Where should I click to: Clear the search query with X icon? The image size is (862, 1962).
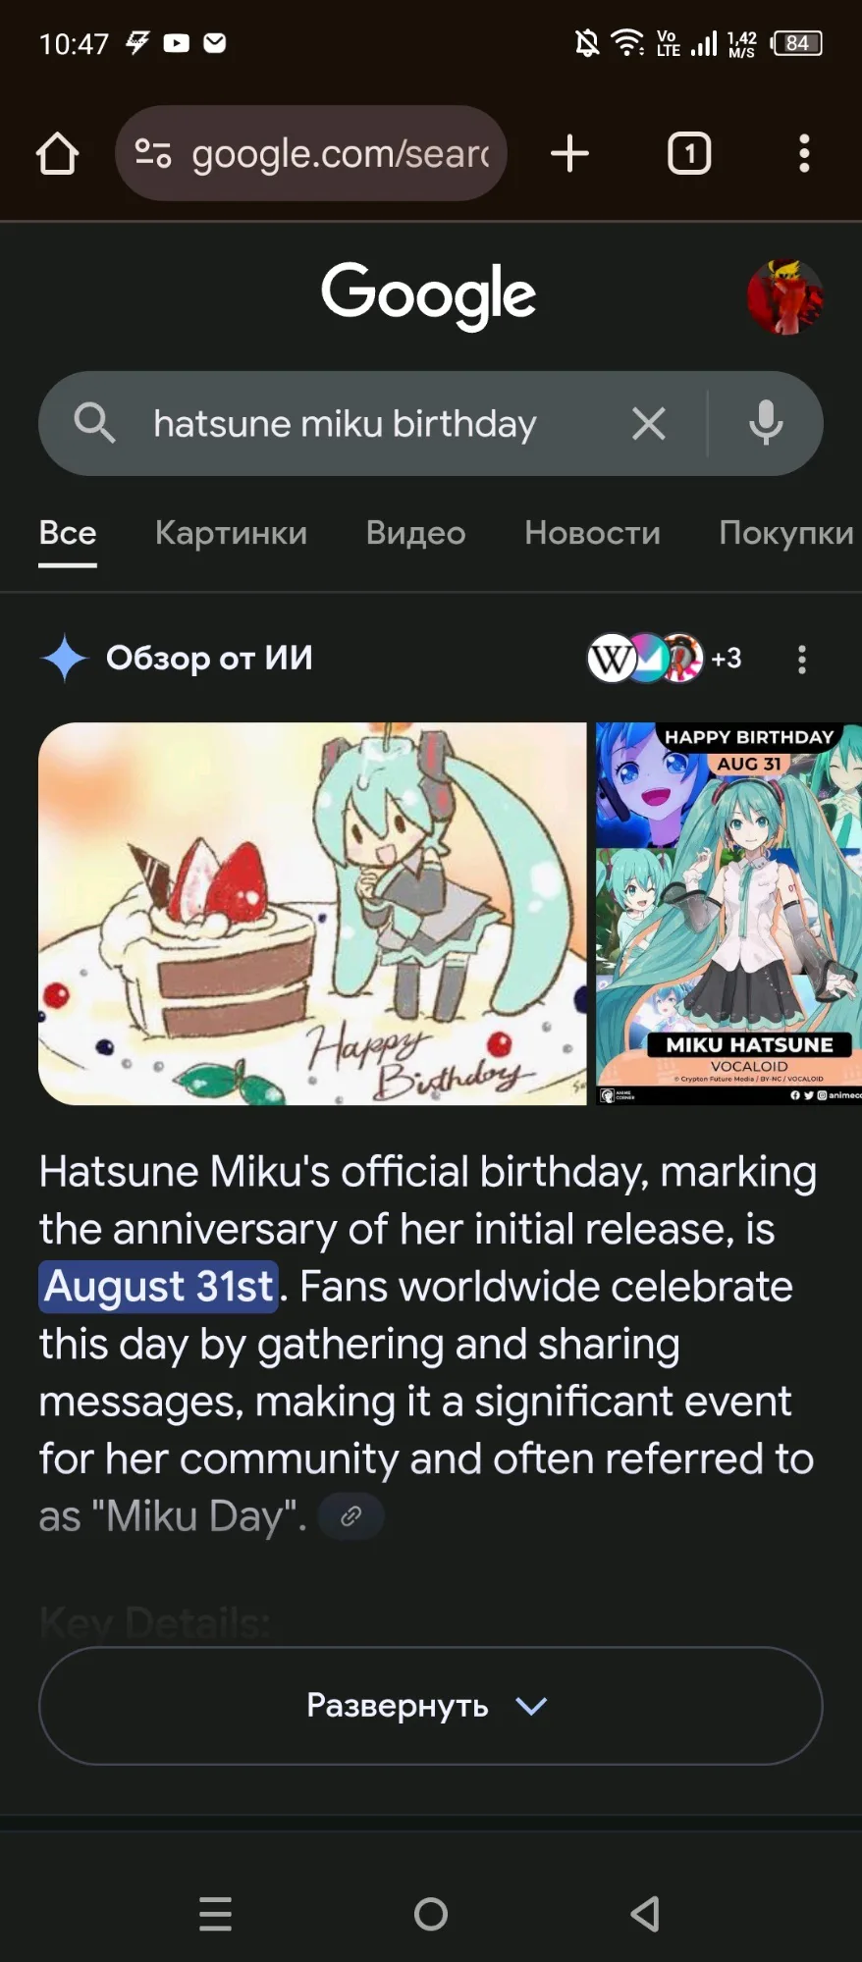(648, 424)
